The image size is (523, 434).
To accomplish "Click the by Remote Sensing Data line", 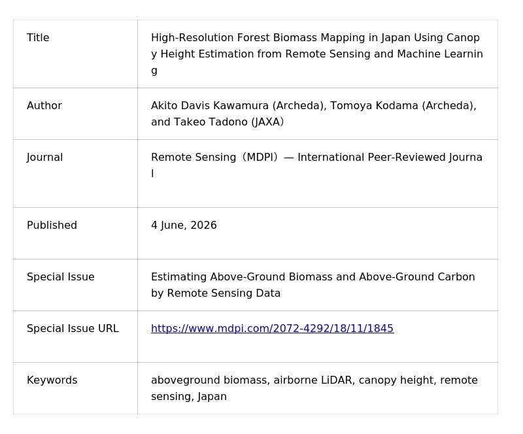I will coord(216,293).
